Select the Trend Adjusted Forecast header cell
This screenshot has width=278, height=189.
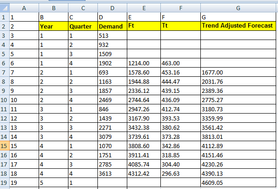click(238, 26)
